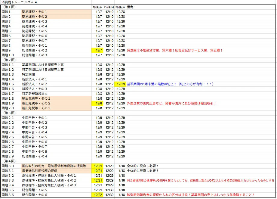Click cell 課税標準・控除対象仕入税額・その1

pos(56,176)
